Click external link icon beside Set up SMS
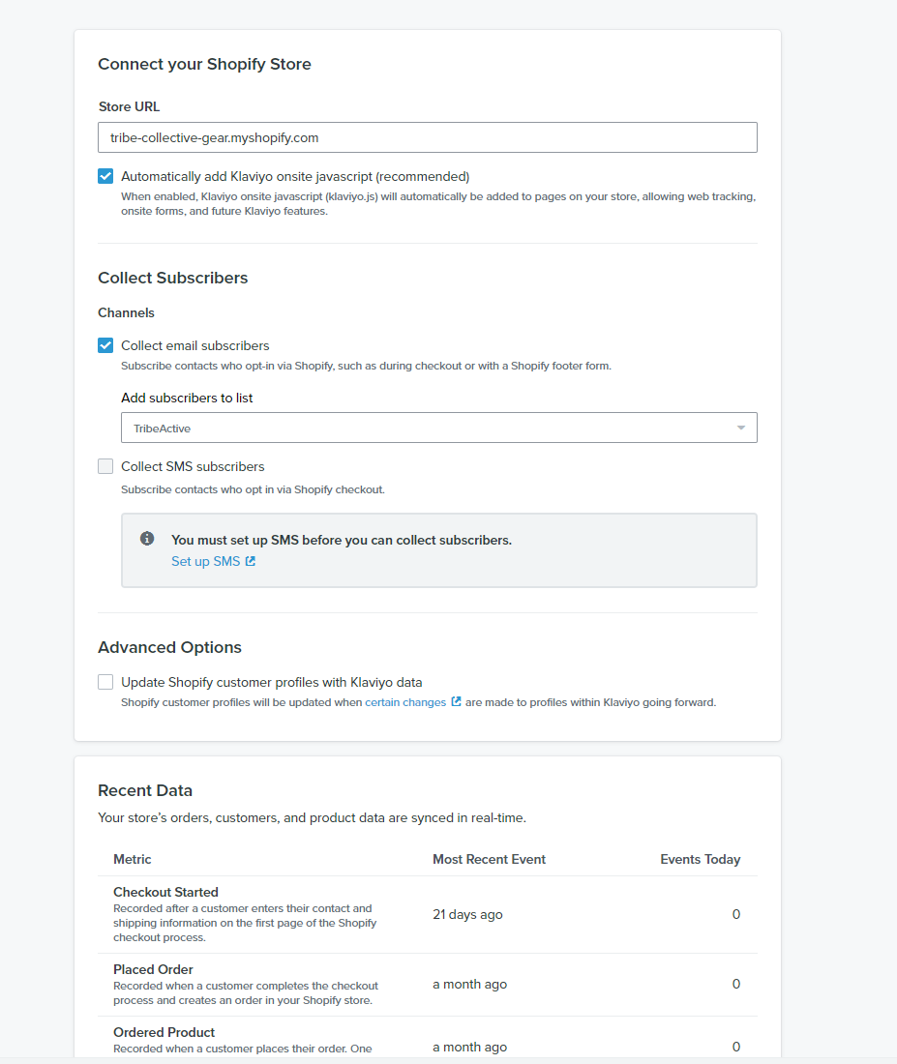 [251, 561]
